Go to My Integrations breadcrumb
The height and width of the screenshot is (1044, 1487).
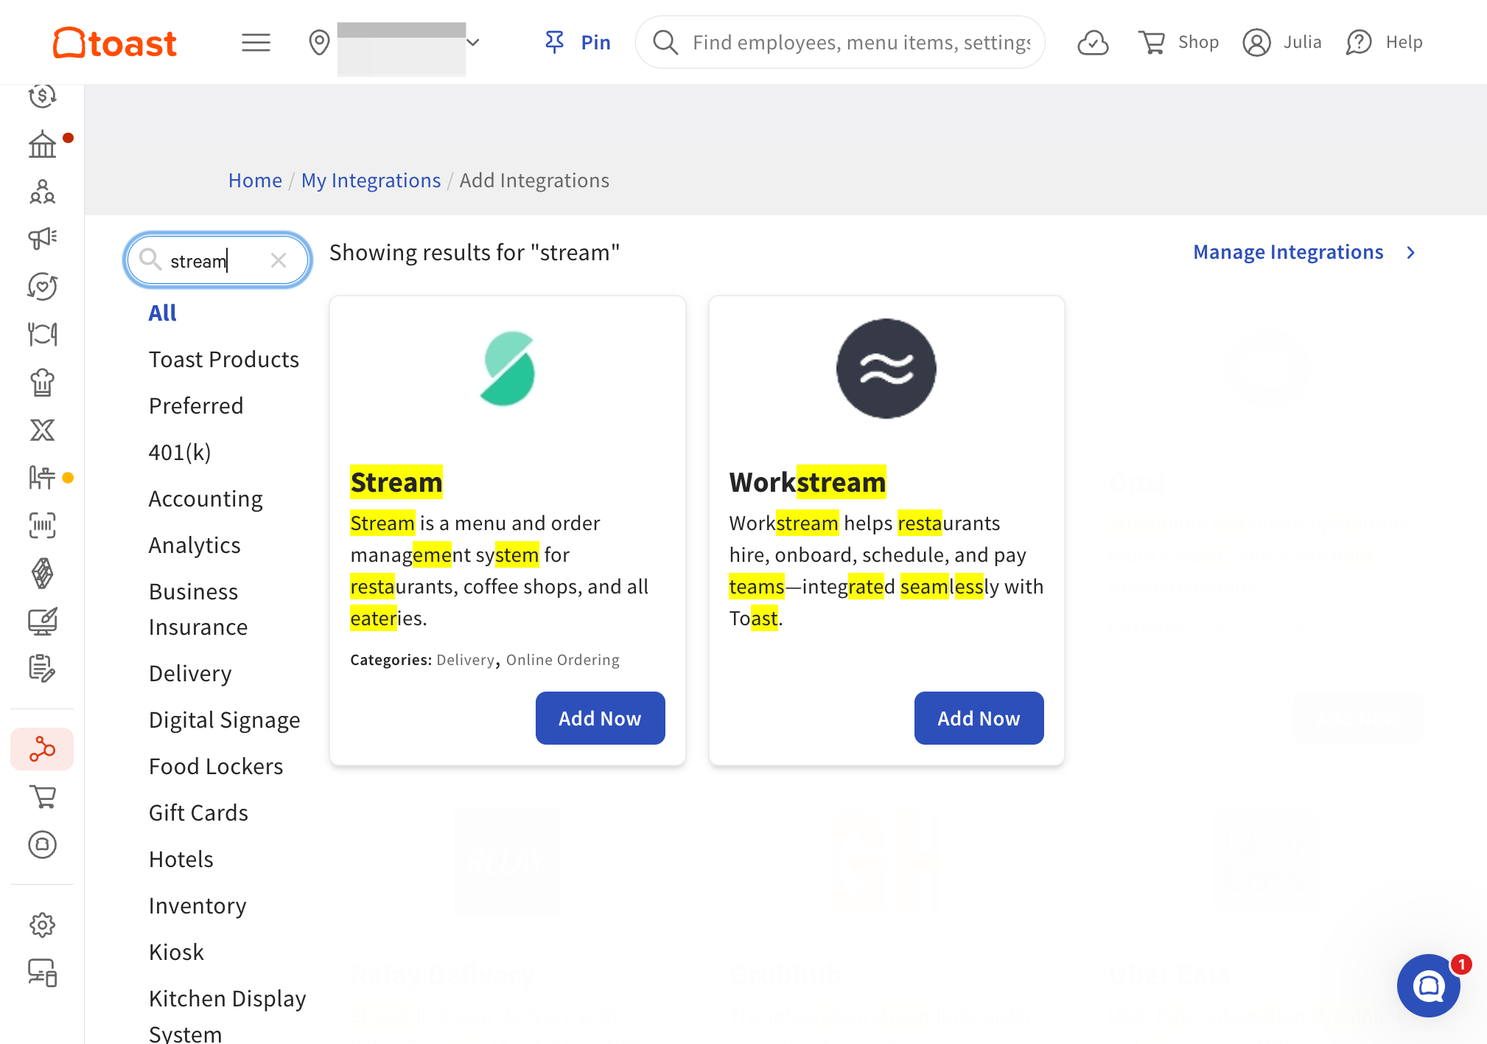371,181
